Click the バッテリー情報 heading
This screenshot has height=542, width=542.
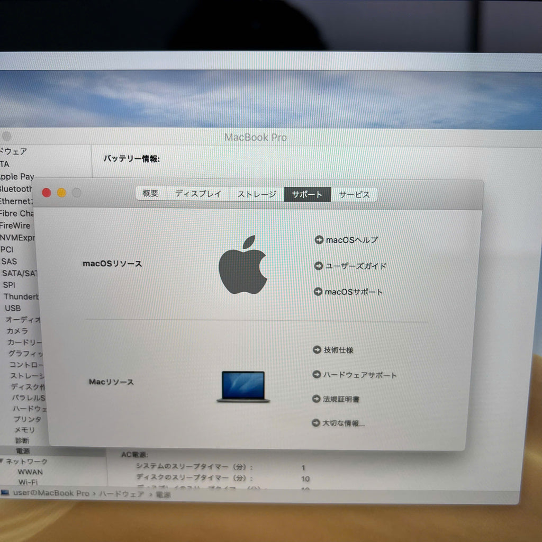[x=132, y=159]
